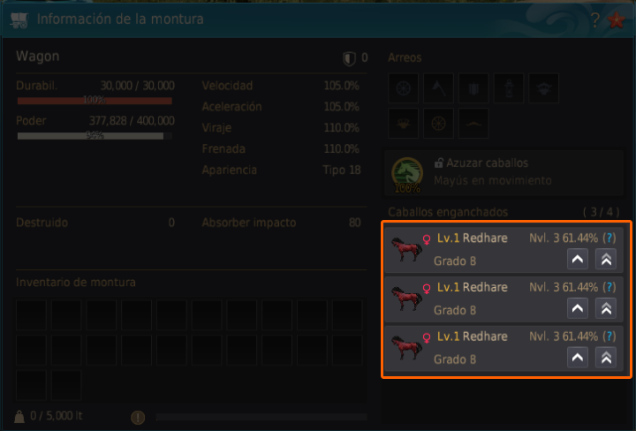Click the yellow exclamation warning icon at the bottom
Image resolution: width=636 pixels, height=431 pixels.
[138, 417]
